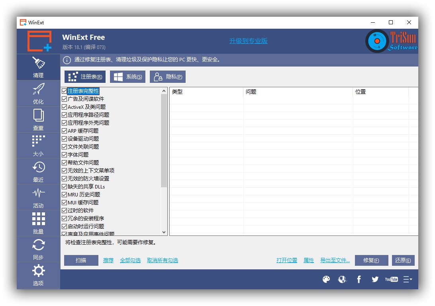
Task: Click the TriSun Software logo
Action: tap(392, 41)
